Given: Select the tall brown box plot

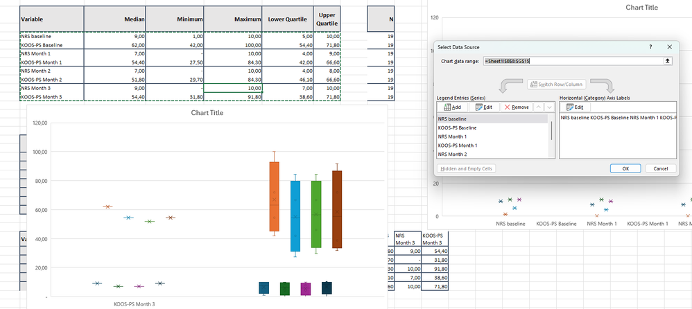Looking at the screenshot, I should (337, 209).
